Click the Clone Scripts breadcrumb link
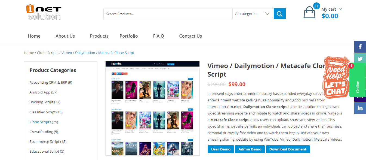The width and height of the screenshot is (366, 160). (x=48, y=53)
